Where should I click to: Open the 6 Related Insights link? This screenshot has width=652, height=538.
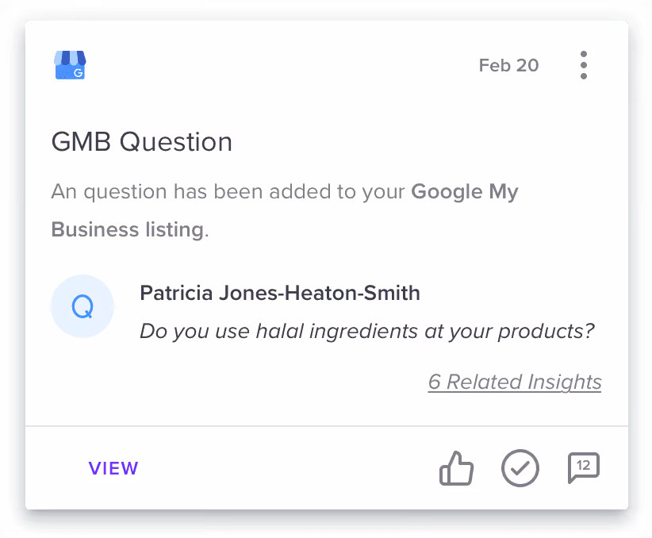point(515,382)
